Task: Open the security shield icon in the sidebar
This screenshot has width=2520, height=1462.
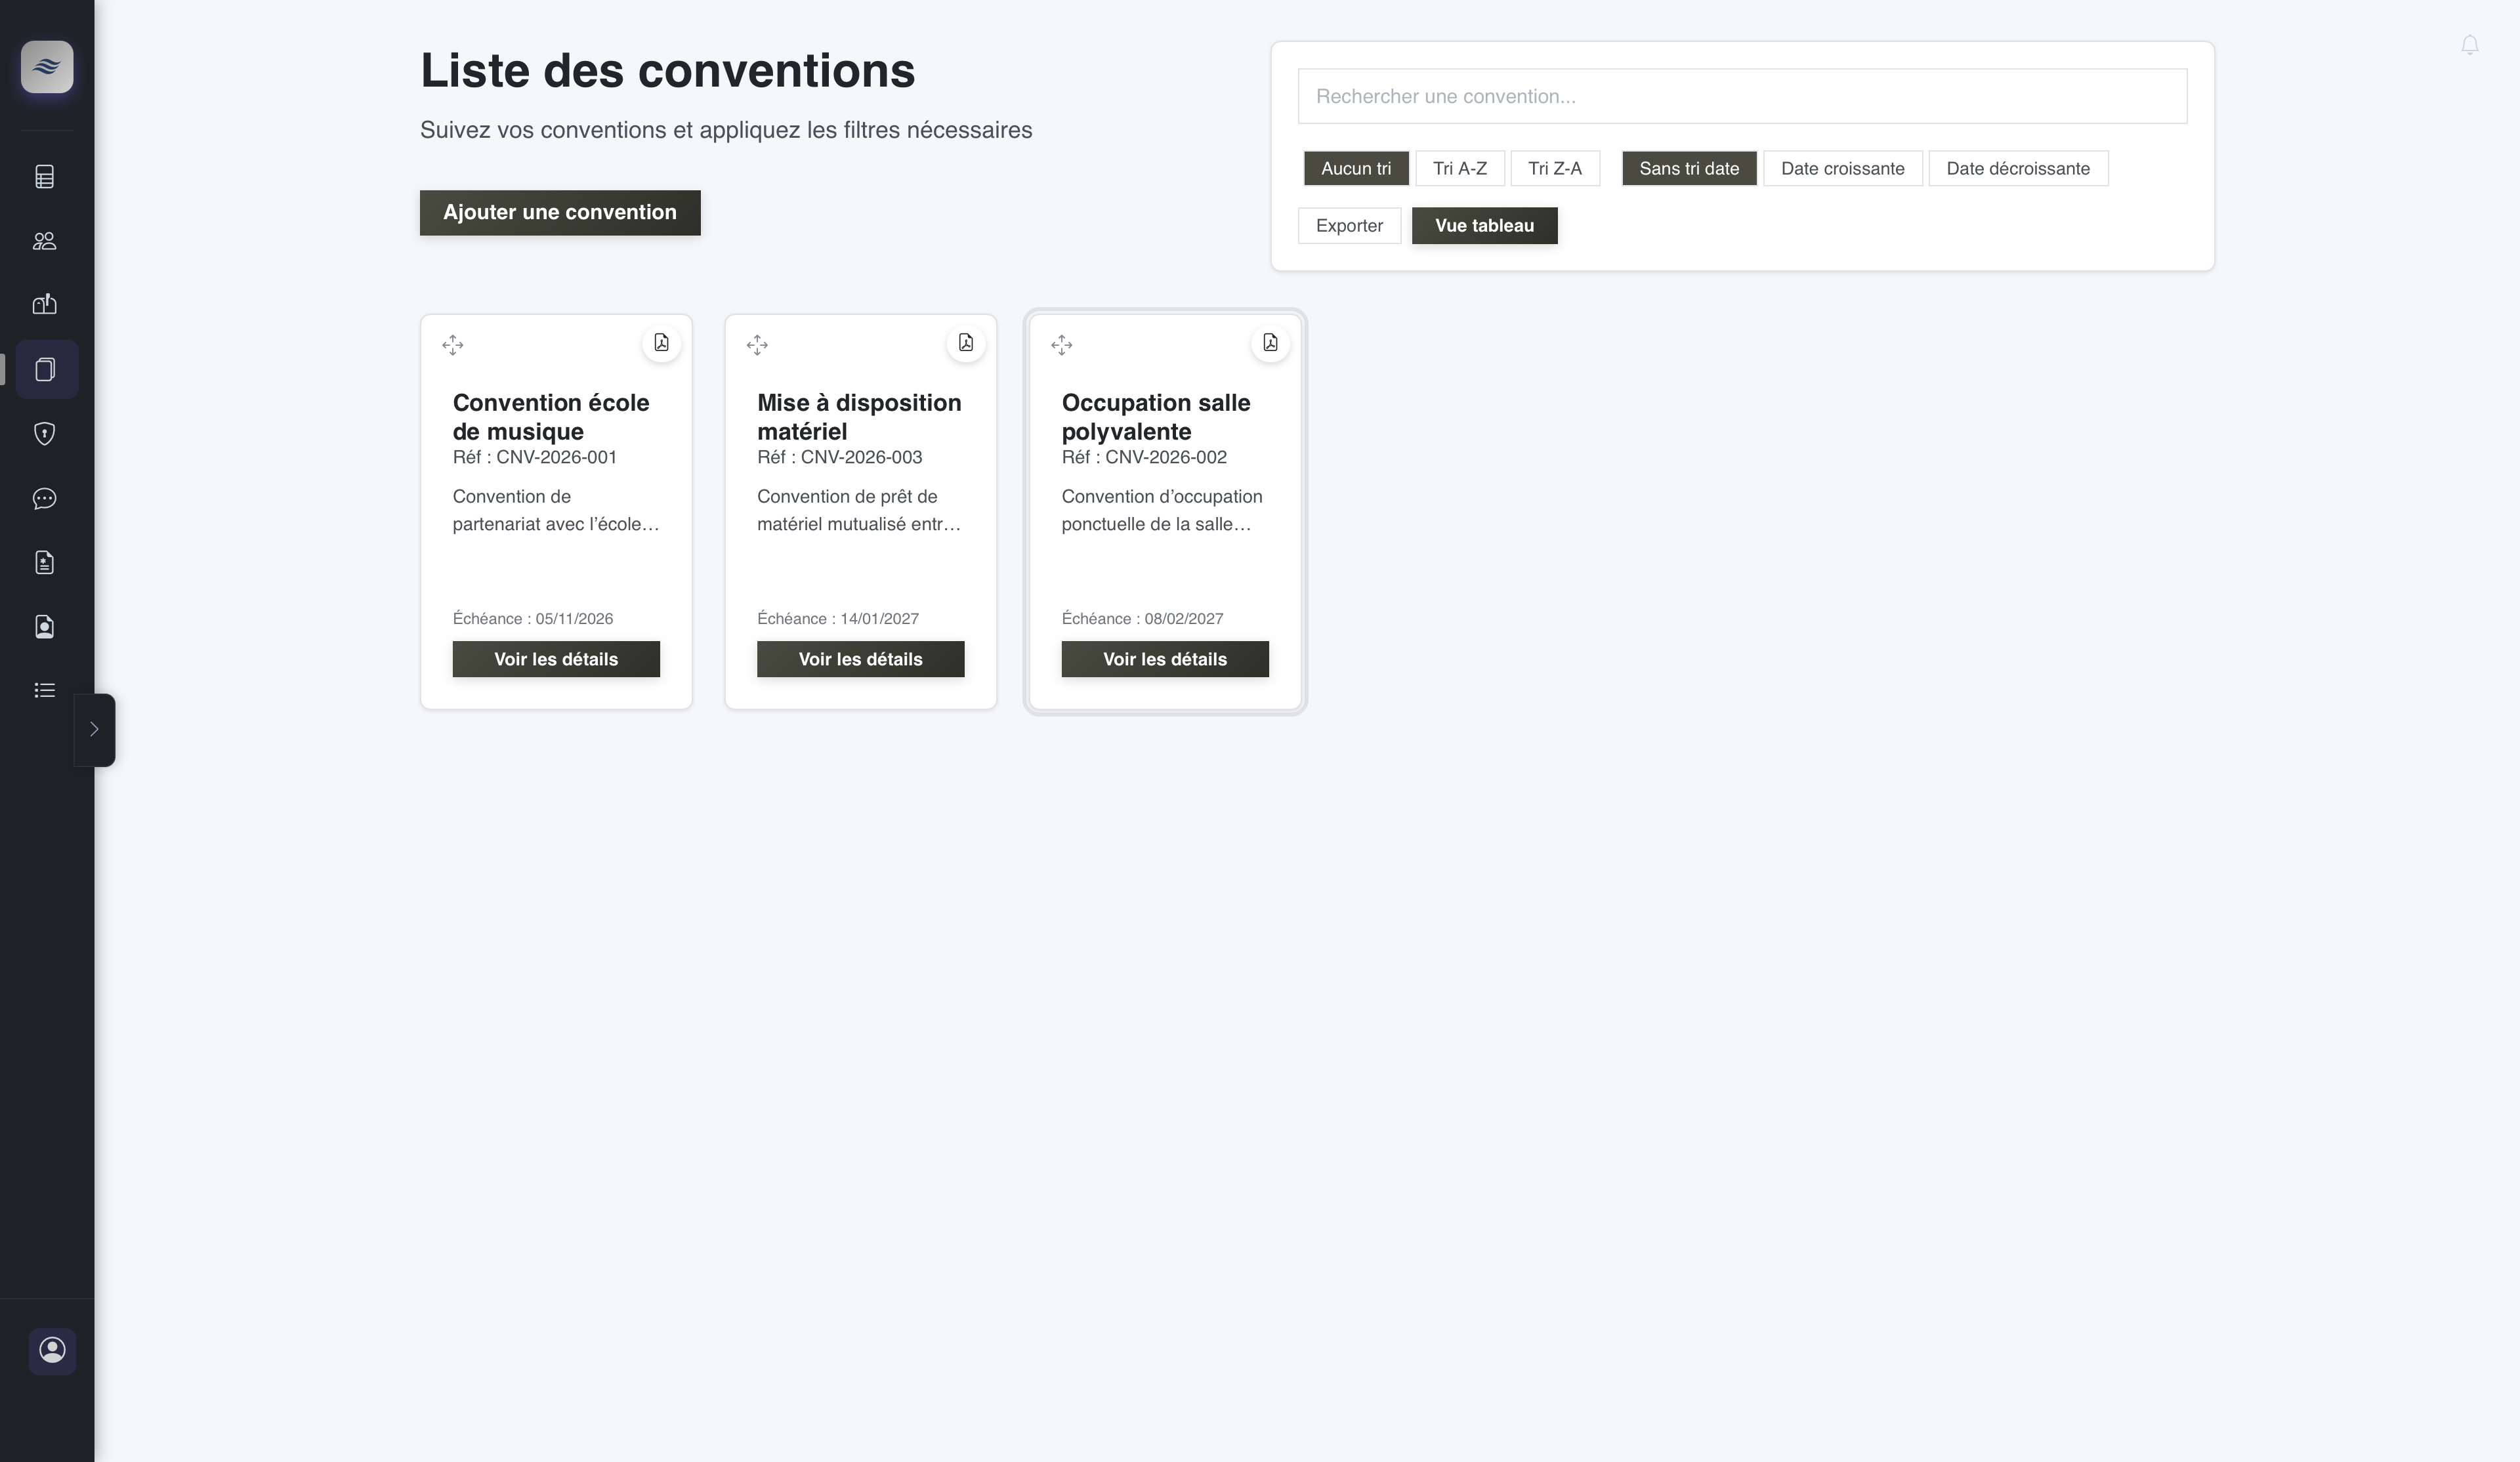Action: tap(45, 433)
